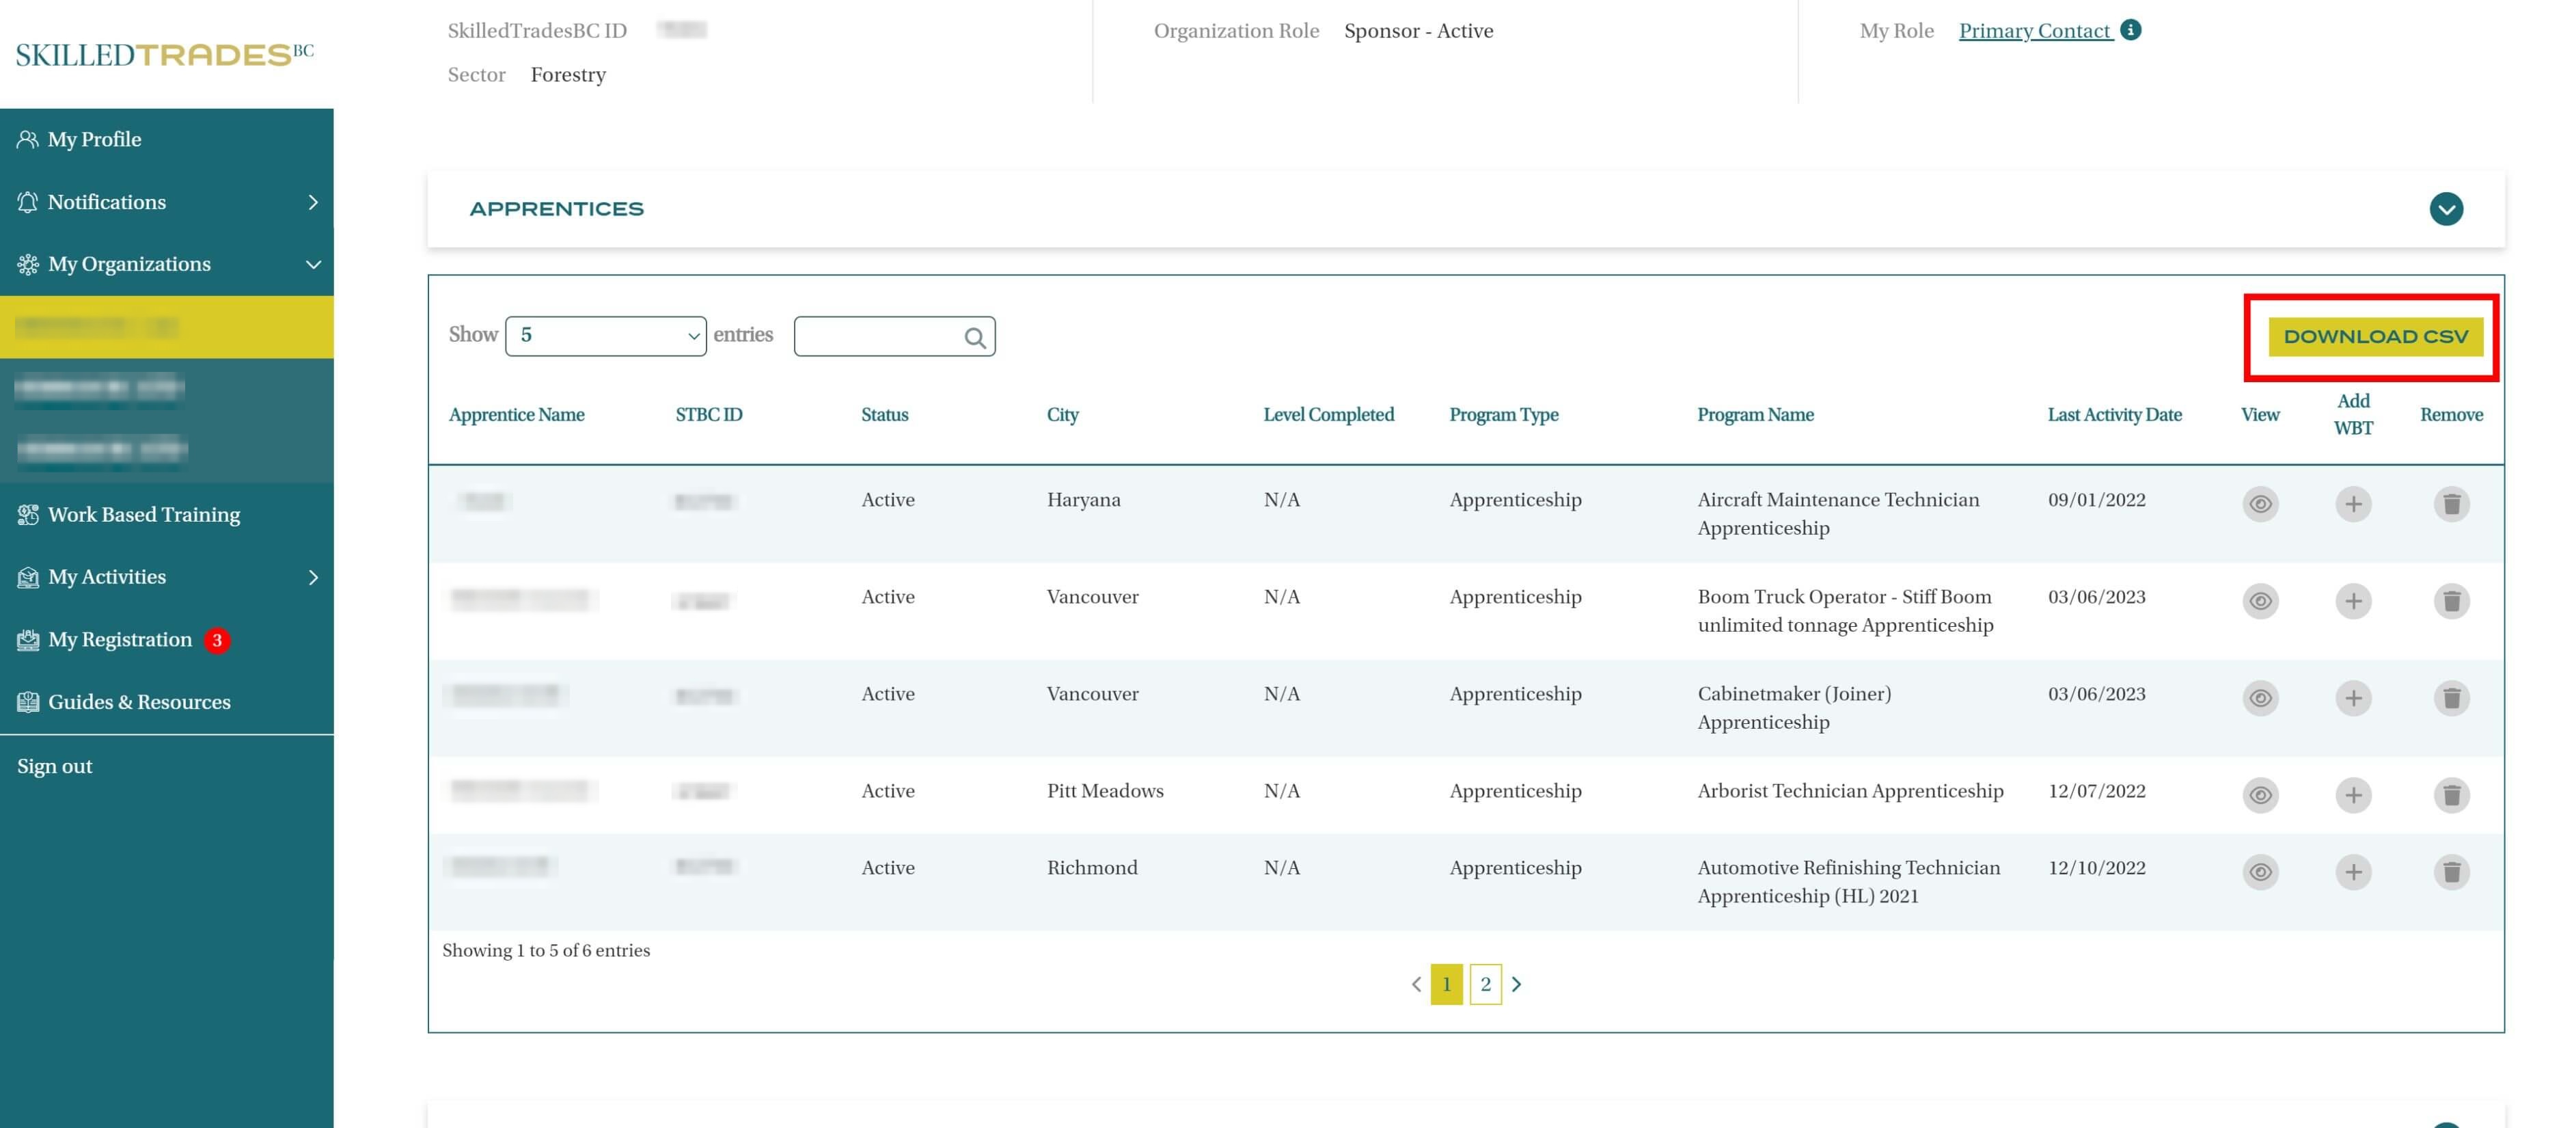
Task: Open Guides & Resources sidebar item
Action: point(139,701)
